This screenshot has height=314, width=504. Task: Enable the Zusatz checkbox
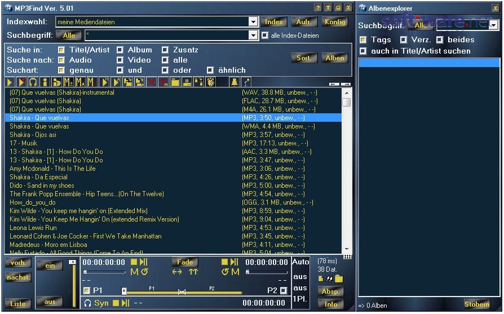tap(165, 50)
